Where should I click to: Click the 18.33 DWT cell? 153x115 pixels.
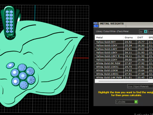(142, 49)
